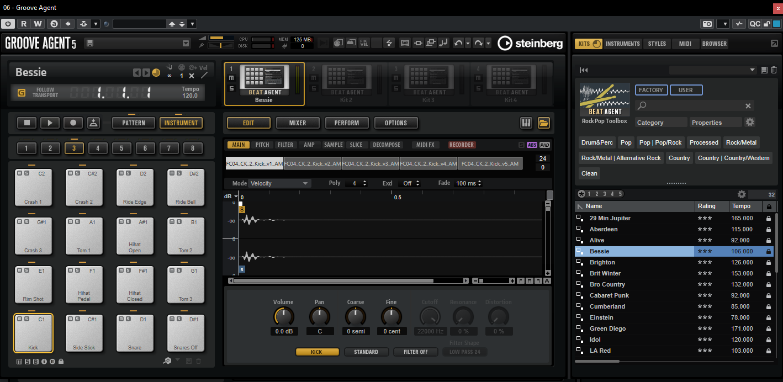Image resolution: width=783 pixels, height=382 pixels.
Task: Click the pop-out arrow icon of the browser panel
Action: click(x=774, y=44)
